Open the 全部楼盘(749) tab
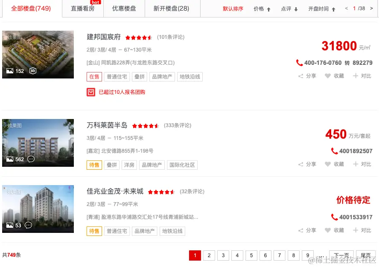Viewport: 379px width, 267px height. tap(31, 9)
